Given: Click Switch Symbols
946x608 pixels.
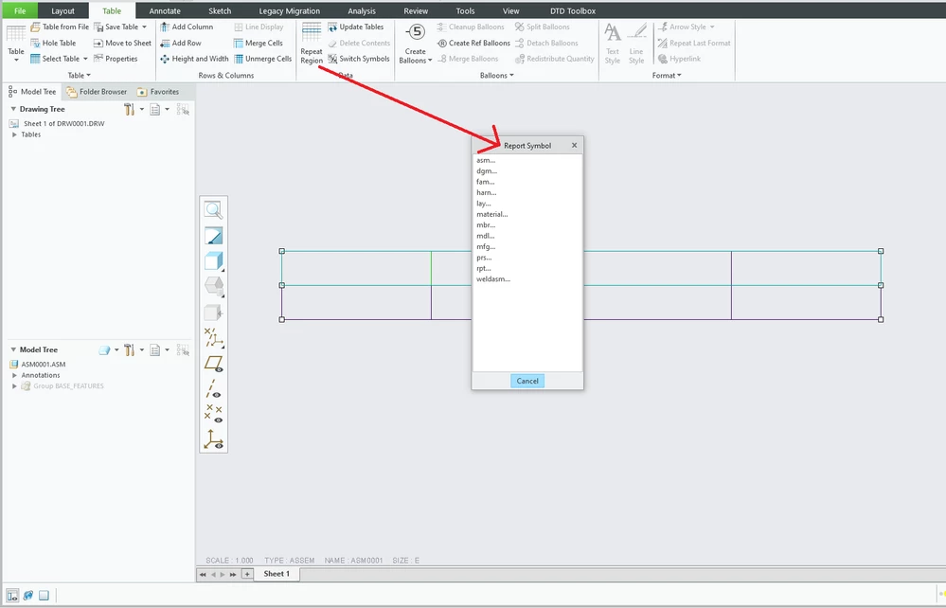Looking at the screenshot, I should 358,59.
